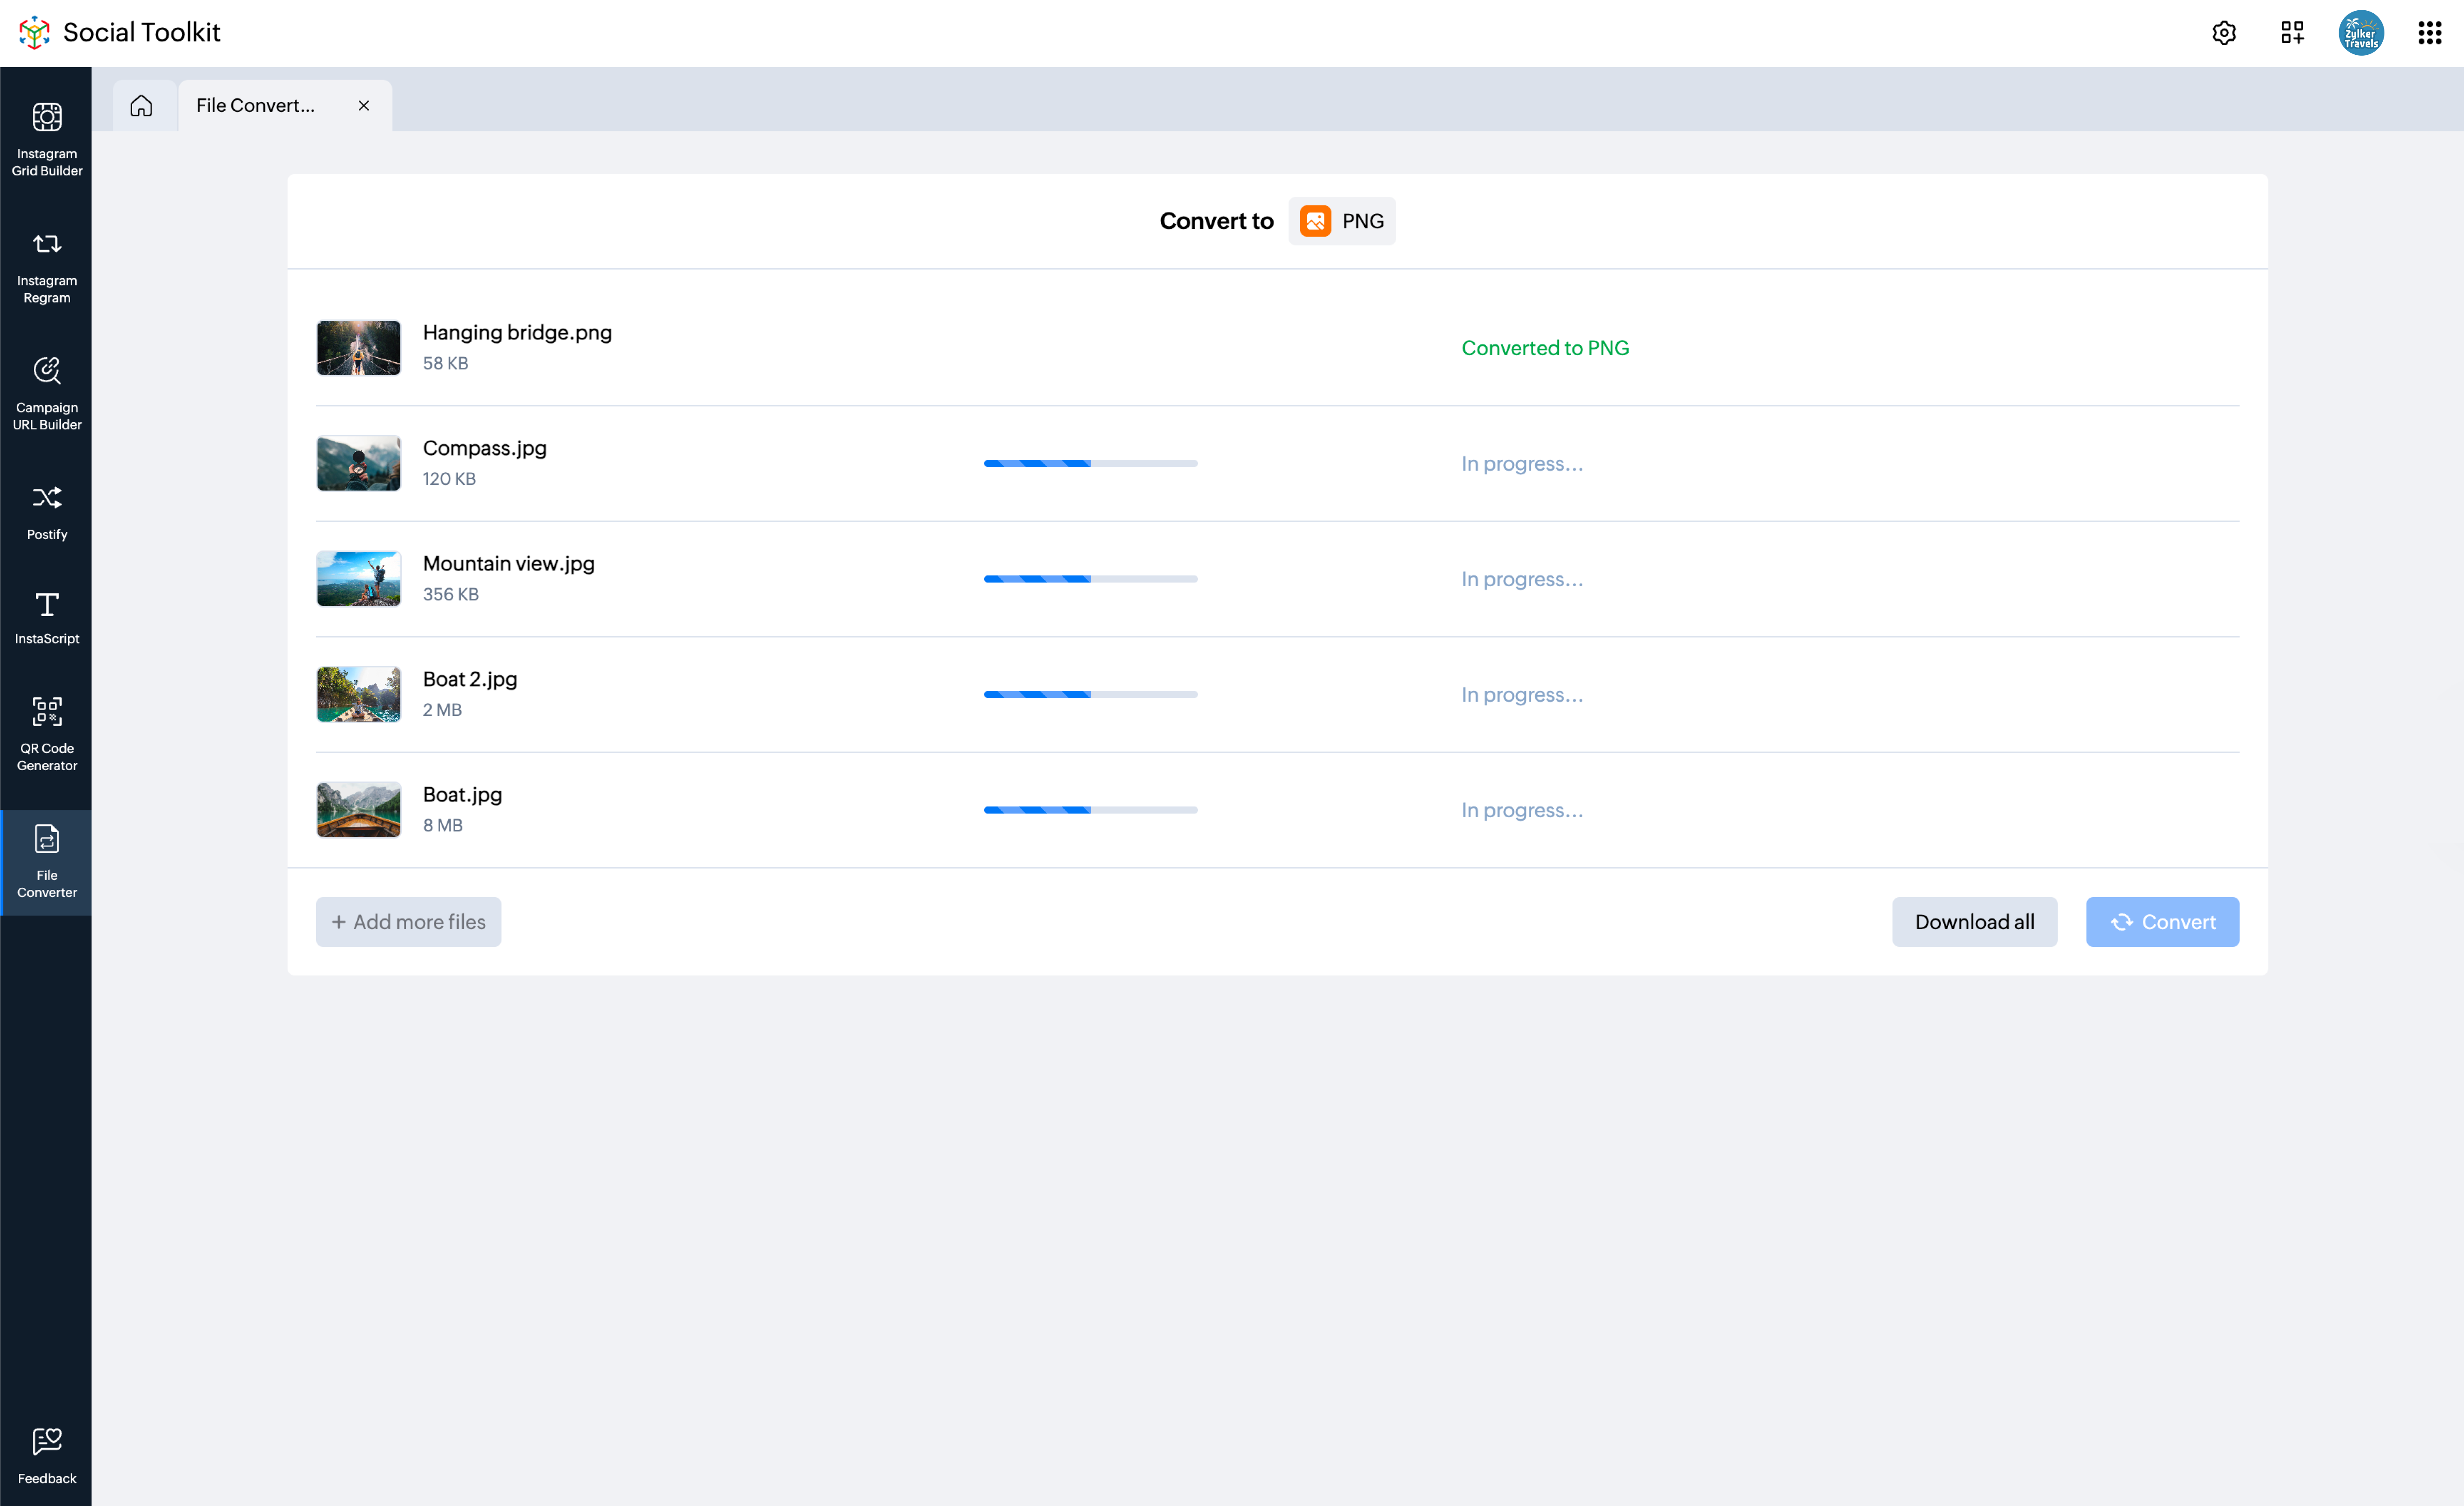Open QR Code Generator
The width and height of the screenshot is (2464, 1506).
coord(46,733)
